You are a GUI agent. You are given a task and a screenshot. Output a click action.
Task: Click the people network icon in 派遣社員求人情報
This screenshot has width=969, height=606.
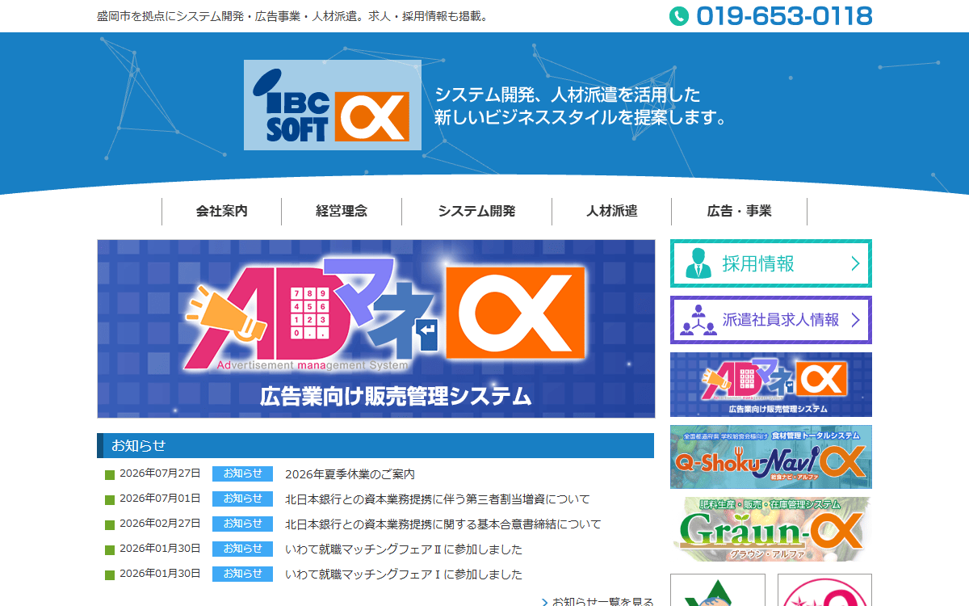[698, 320]
